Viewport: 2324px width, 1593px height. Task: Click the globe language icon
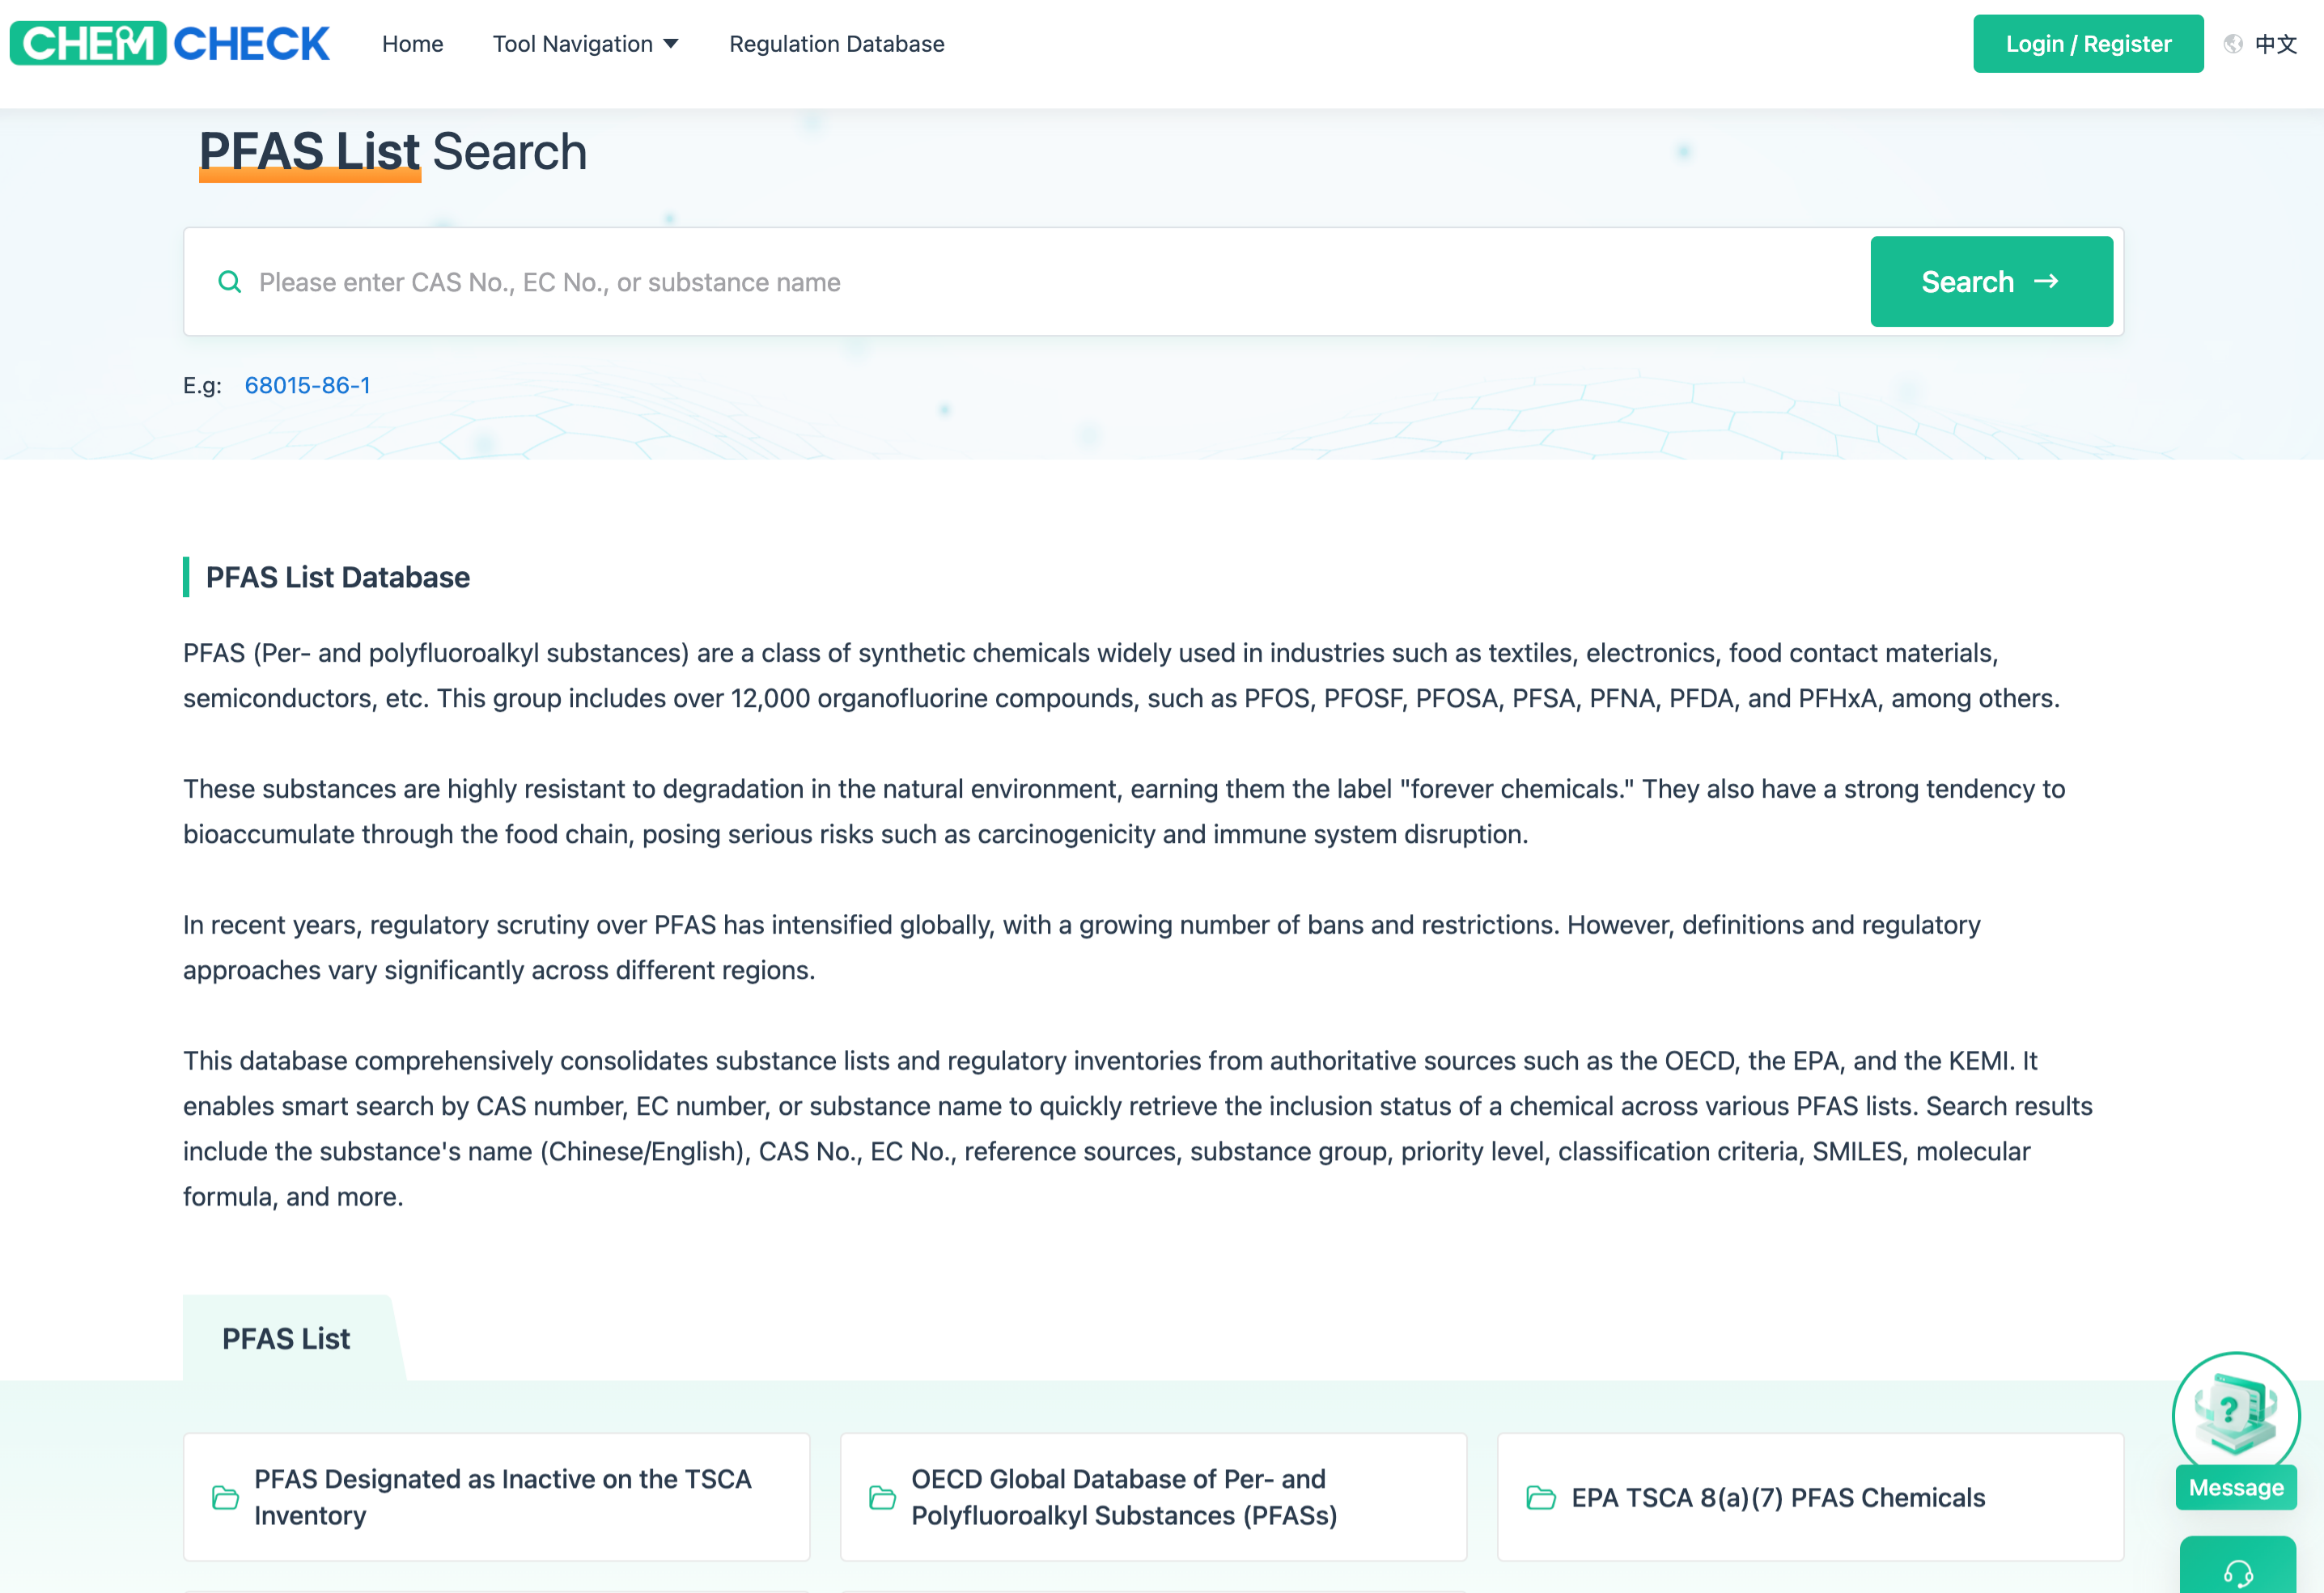[2232, 44]
